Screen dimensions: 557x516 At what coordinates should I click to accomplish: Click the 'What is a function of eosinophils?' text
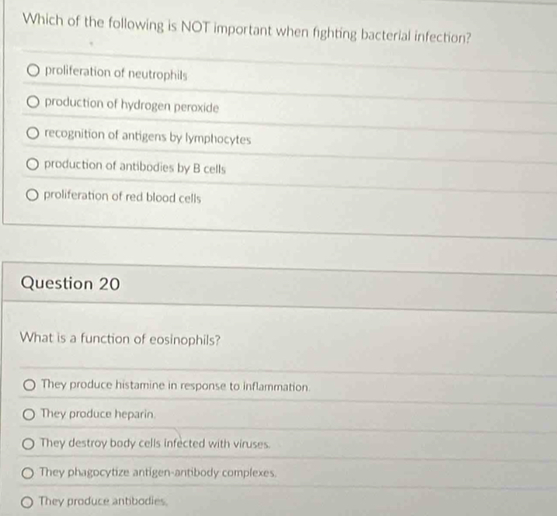pyautogui.click(x=120, y=339)
